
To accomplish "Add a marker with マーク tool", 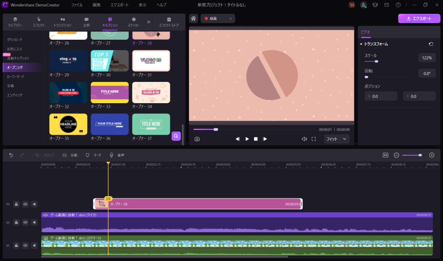I will click(x=93, y=155).
